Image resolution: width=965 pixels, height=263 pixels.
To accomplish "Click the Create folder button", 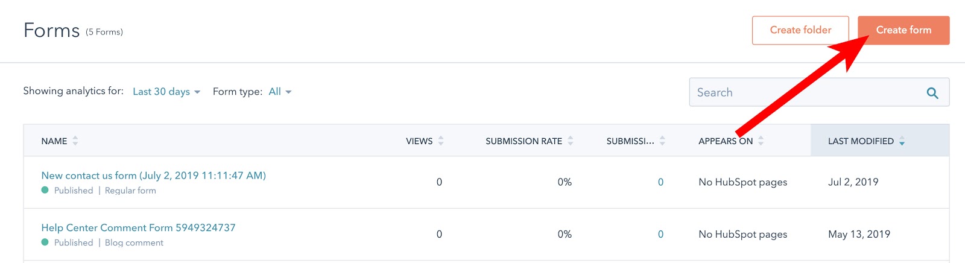I will point(800,30).
